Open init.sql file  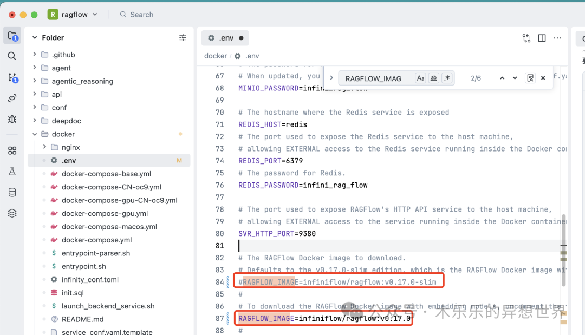pyautogui.click(x=73, y=293)
